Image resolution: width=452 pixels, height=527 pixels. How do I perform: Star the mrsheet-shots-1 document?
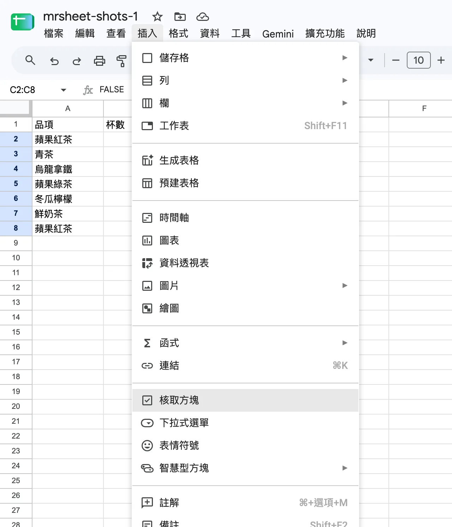point(157,17)
